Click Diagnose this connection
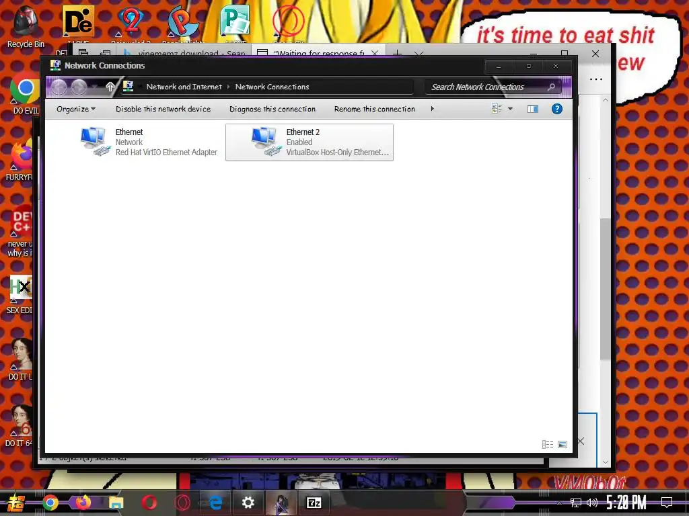This screenshot has height=516, width=689. [x=273, y=109]
